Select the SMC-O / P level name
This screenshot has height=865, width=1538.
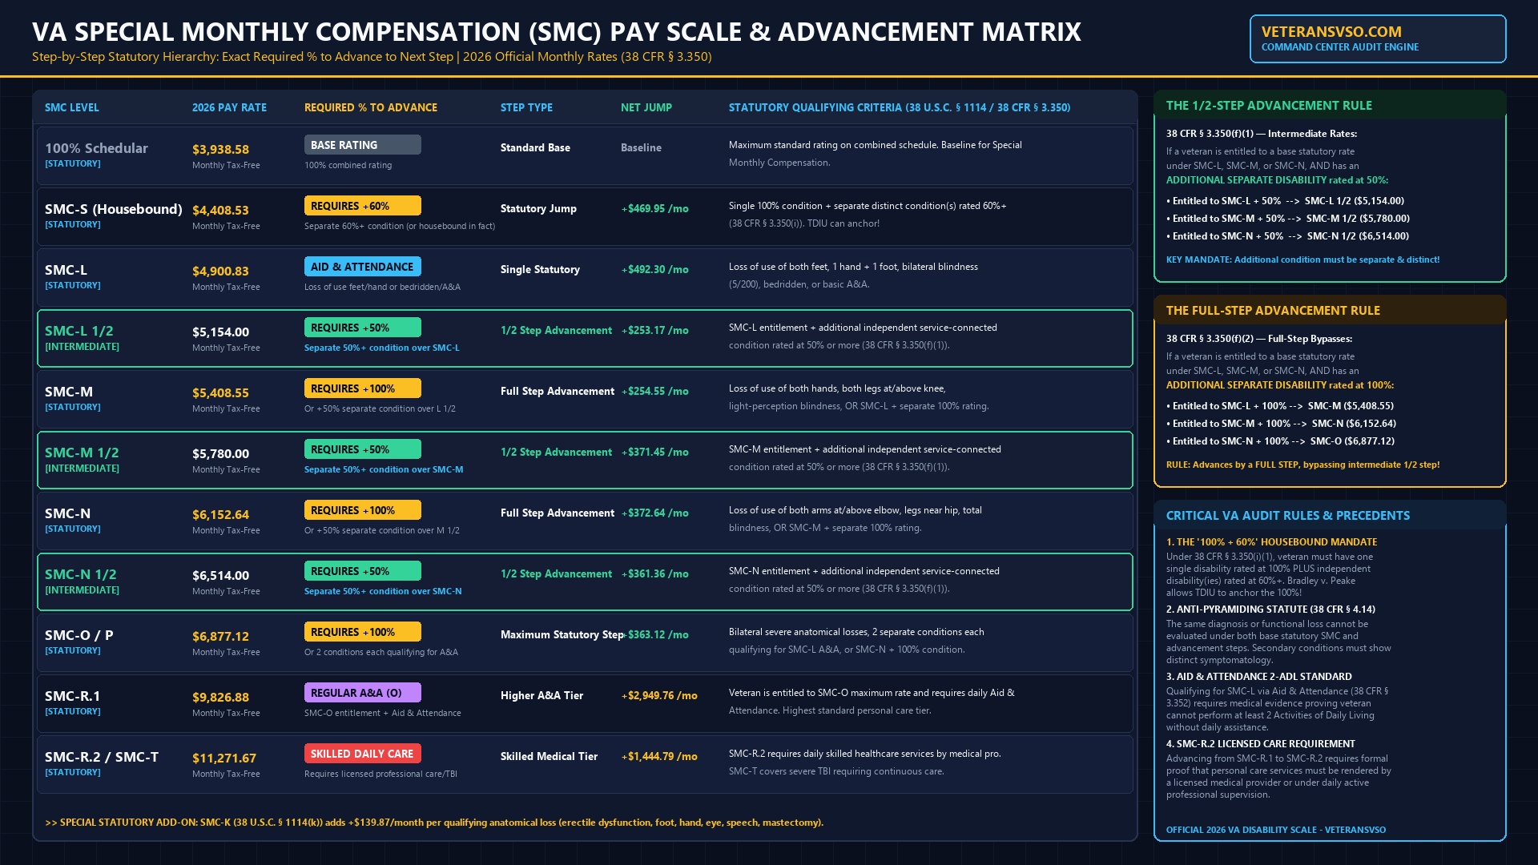(79, 635)
